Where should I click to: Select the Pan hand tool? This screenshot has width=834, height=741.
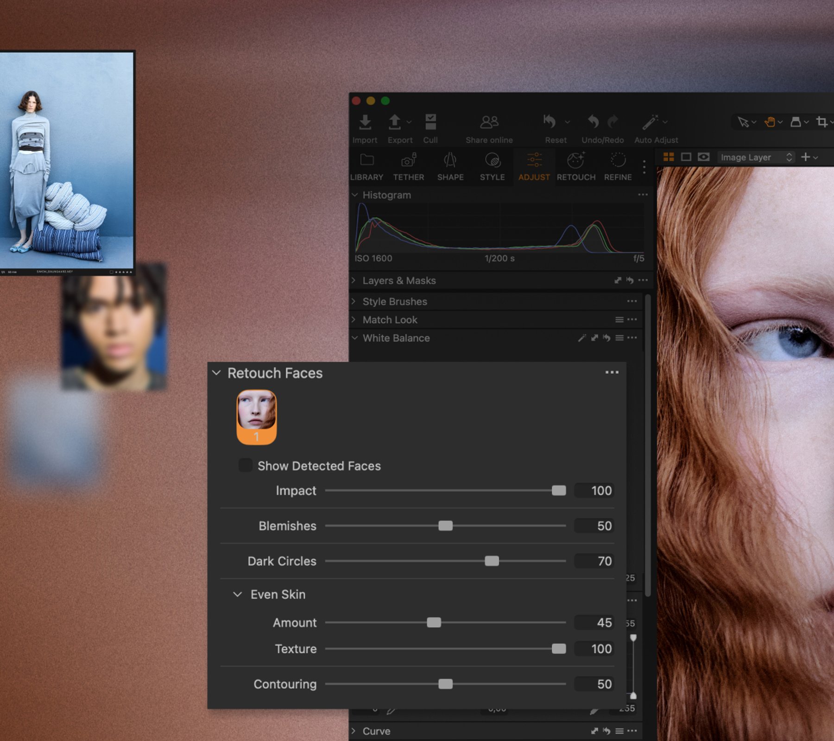click(769, 122)
